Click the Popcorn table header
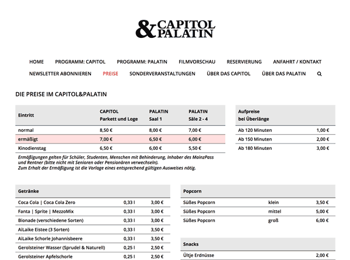The height and width of the screenshot is (260, 350). pos(192,191)
